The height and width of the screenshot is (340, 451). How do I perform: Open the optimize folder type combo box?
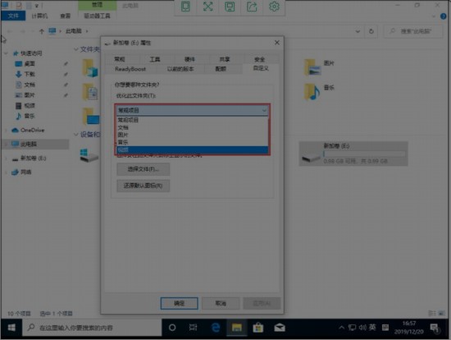(x=192, y=110)
